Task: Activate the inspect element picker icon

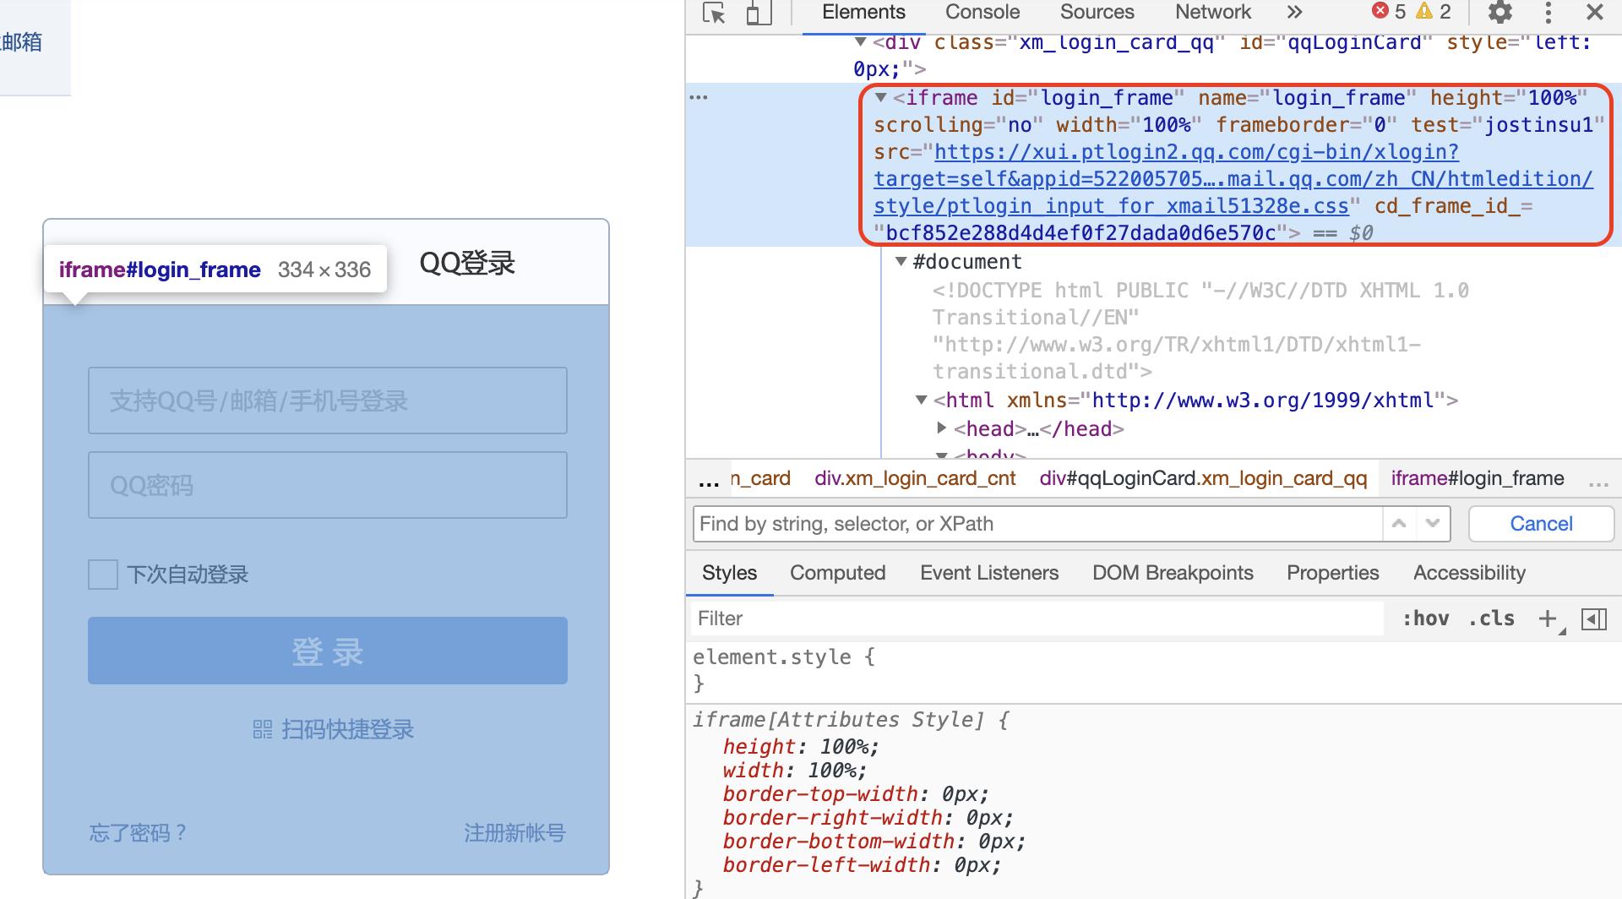Action: (x=714, y=13)
